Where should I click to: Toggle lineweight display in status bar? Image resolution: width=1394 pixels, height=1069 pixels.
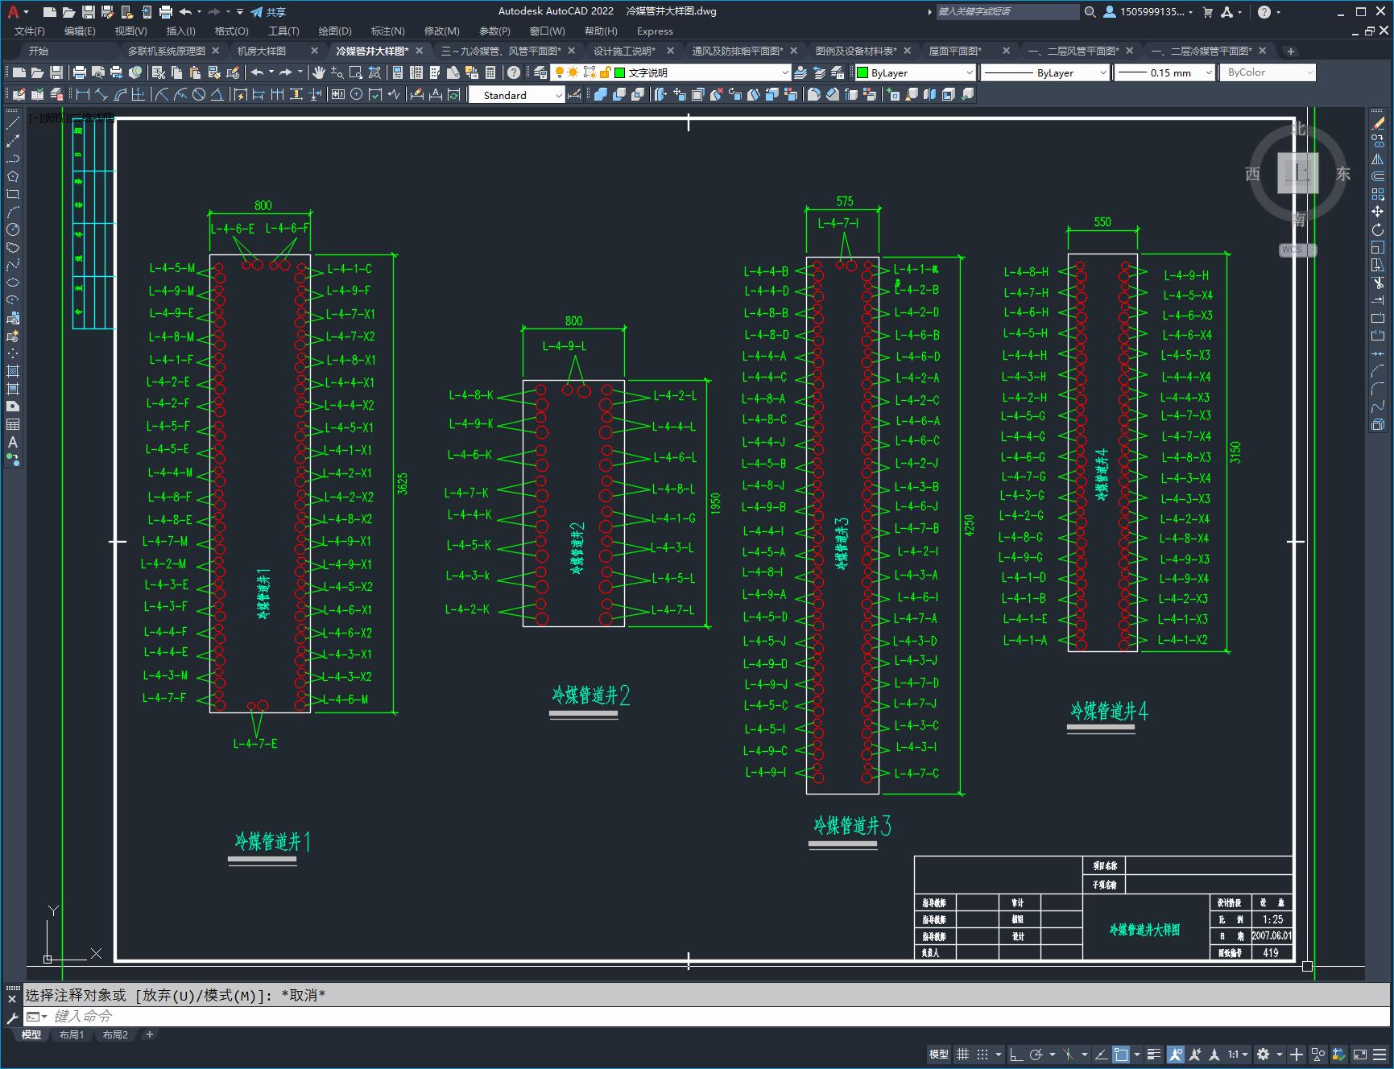click(1154, 1054)
